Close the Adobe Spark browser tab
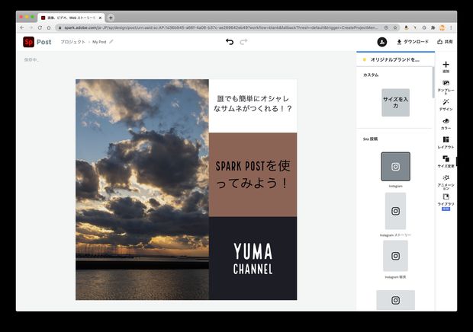Viewport: 473px width, 332px height. pyautogui.click(x=100, y=18)
